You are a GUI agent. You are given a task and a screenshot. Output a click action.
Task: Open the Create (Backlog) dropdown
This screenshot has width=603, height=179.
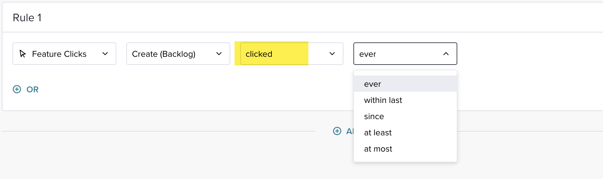coord(178,54)
